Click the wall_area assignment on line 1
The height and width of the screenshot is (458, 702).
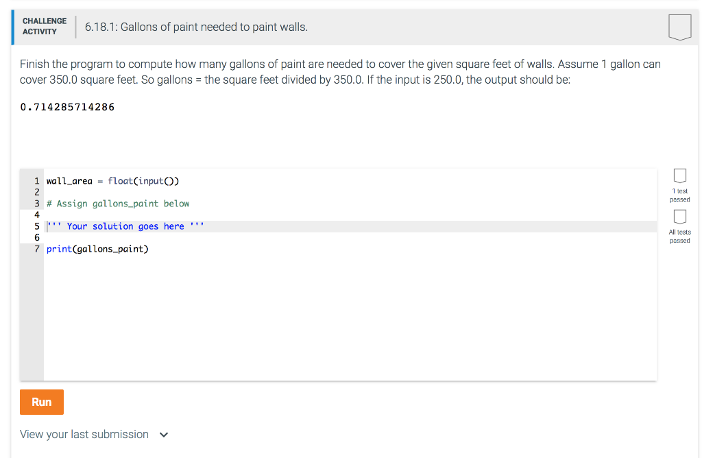112,180
